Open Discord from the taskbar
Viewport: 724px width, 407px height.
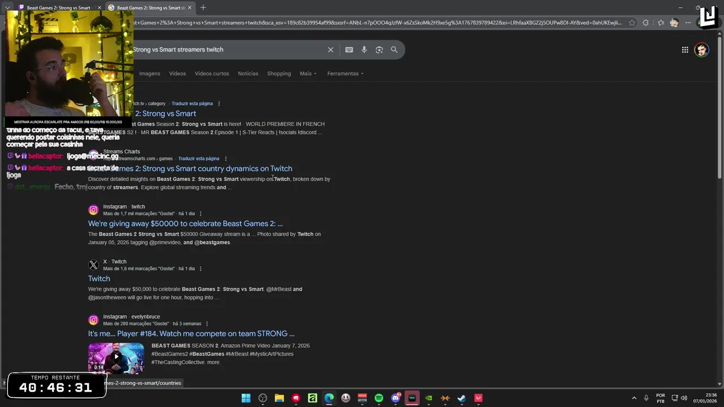[x=396, y=398]
